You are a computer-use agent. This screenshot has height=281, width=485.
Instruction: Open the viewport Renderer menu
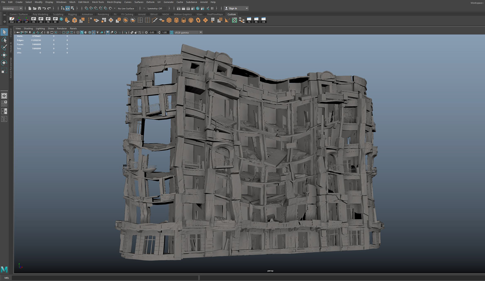click(62, 29)
